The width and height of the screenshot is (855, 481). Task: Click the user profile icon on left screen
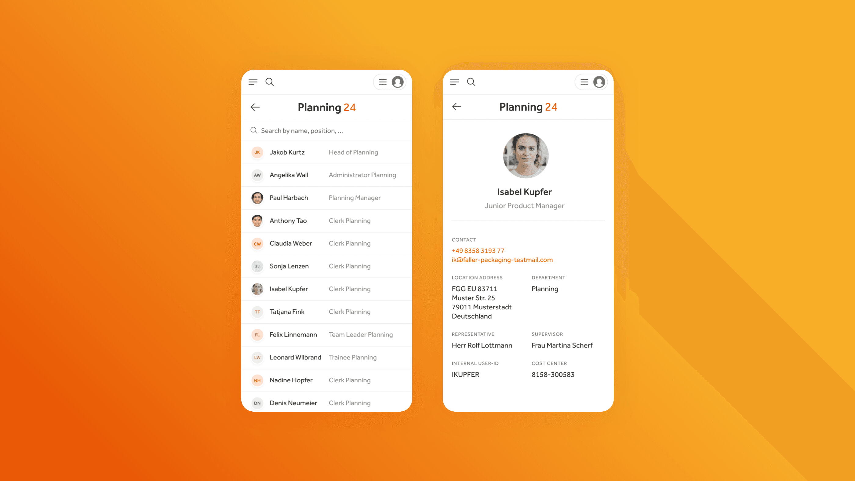pyautogui.click(x=398, y=82)
